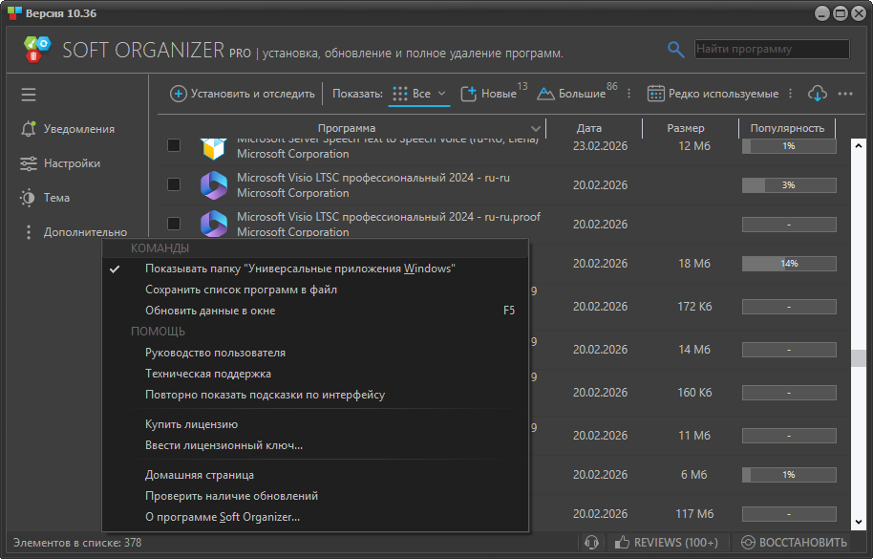Image resolution: width=873 pixels, height=559 pixels.
Task: Click Microsoft Server Speech voice program icon
Action: pos(214,147)
